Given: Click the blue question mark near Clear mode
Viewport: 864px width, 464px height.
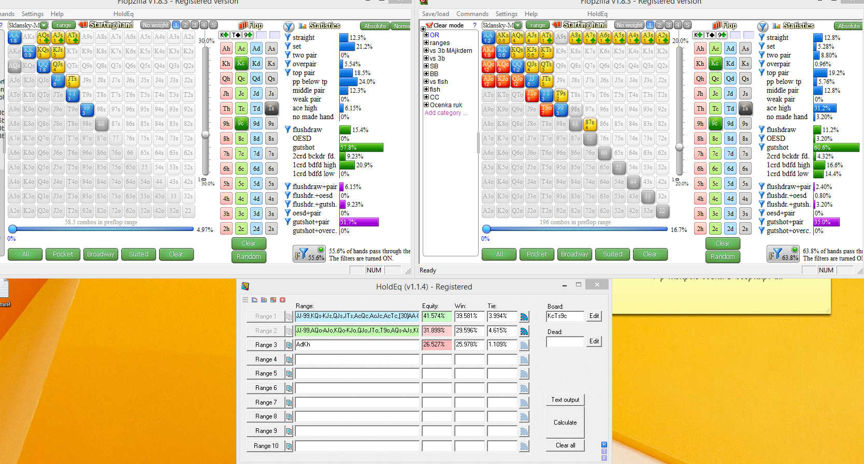Looking at the screenshot, I should (474, 25).
